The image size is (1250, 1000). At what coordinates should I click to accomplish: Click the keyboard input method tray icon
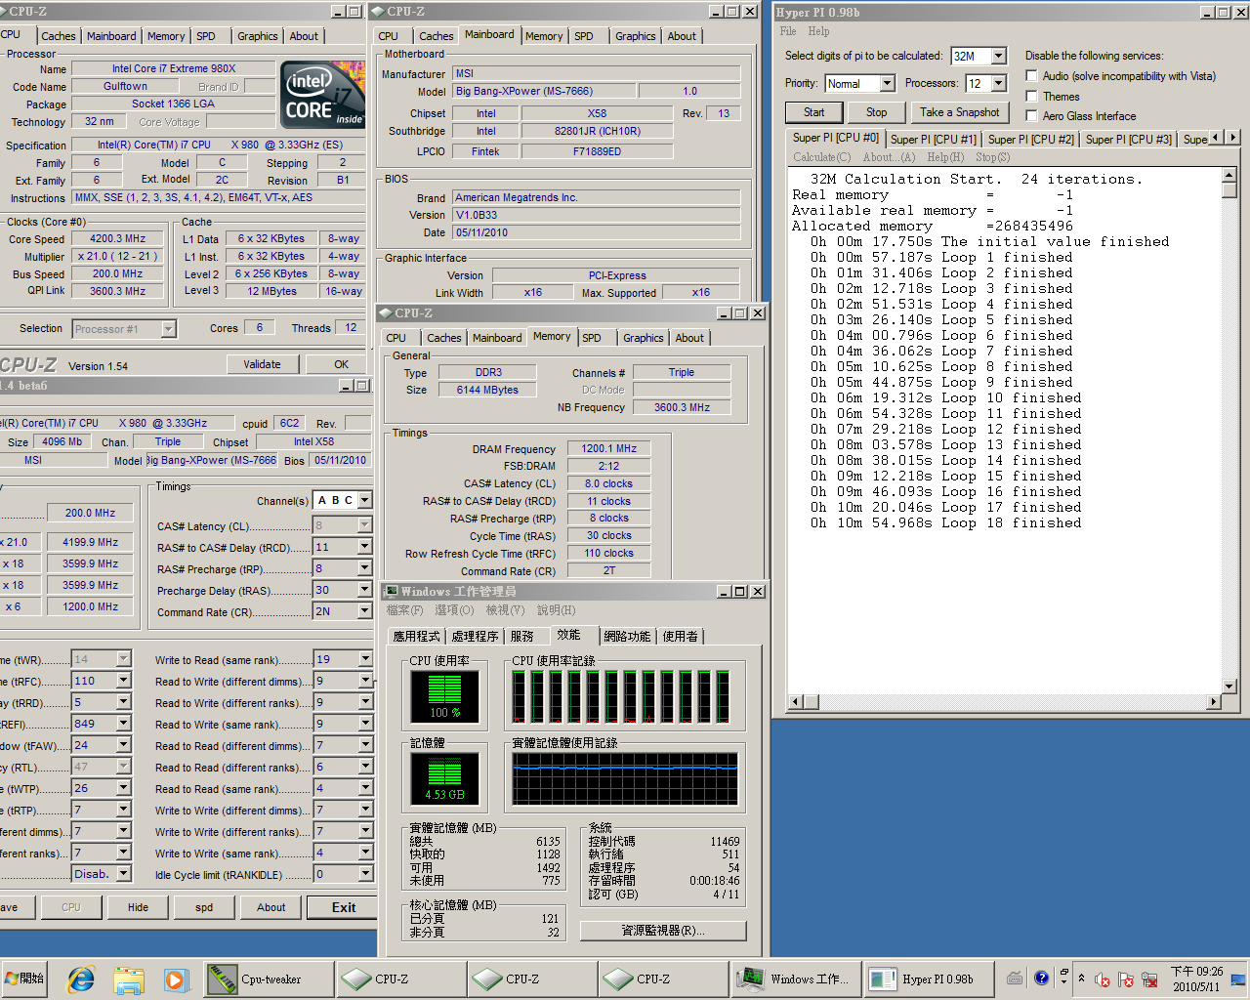point(1015,978)
